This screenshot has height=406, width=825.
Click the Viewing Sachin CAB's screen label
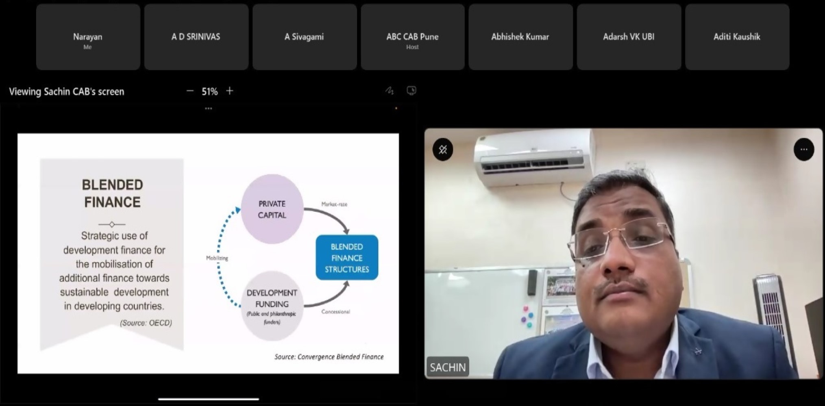[x=67, y=92]
